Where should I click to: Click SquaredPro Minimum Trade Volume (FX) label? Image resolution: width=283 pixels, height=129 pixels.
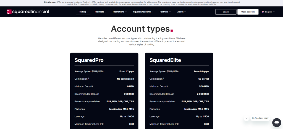tap(89, 124)
